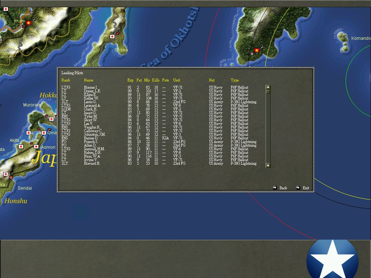This screenshot has height=278, width=371.
Task: Select the Soviet star base icon at Imam
Action: 29,23
